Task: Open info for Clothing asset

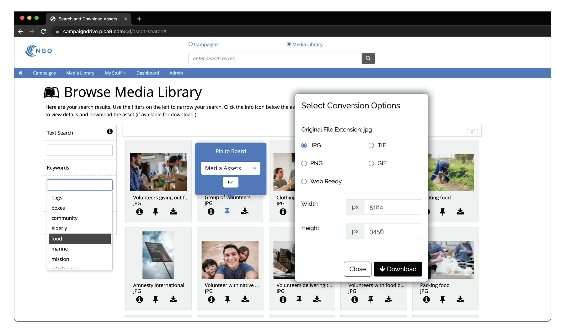Action: point(283,212)
